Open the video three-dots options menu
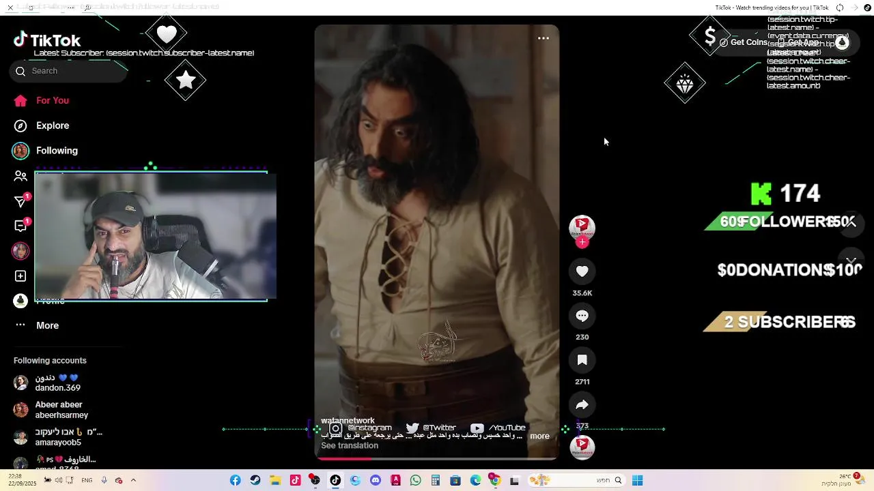Viewport: 874px width, 491px height. 544,38
